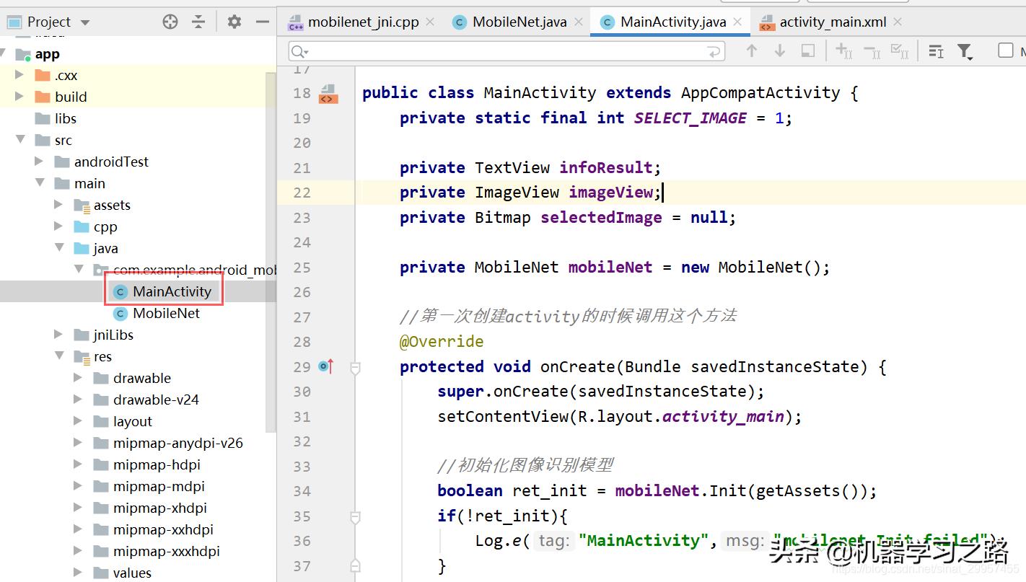The image size is (1026, 582).
Task: Switch to mobilenet_jni.cpp tab
Action: click(363, 22)
